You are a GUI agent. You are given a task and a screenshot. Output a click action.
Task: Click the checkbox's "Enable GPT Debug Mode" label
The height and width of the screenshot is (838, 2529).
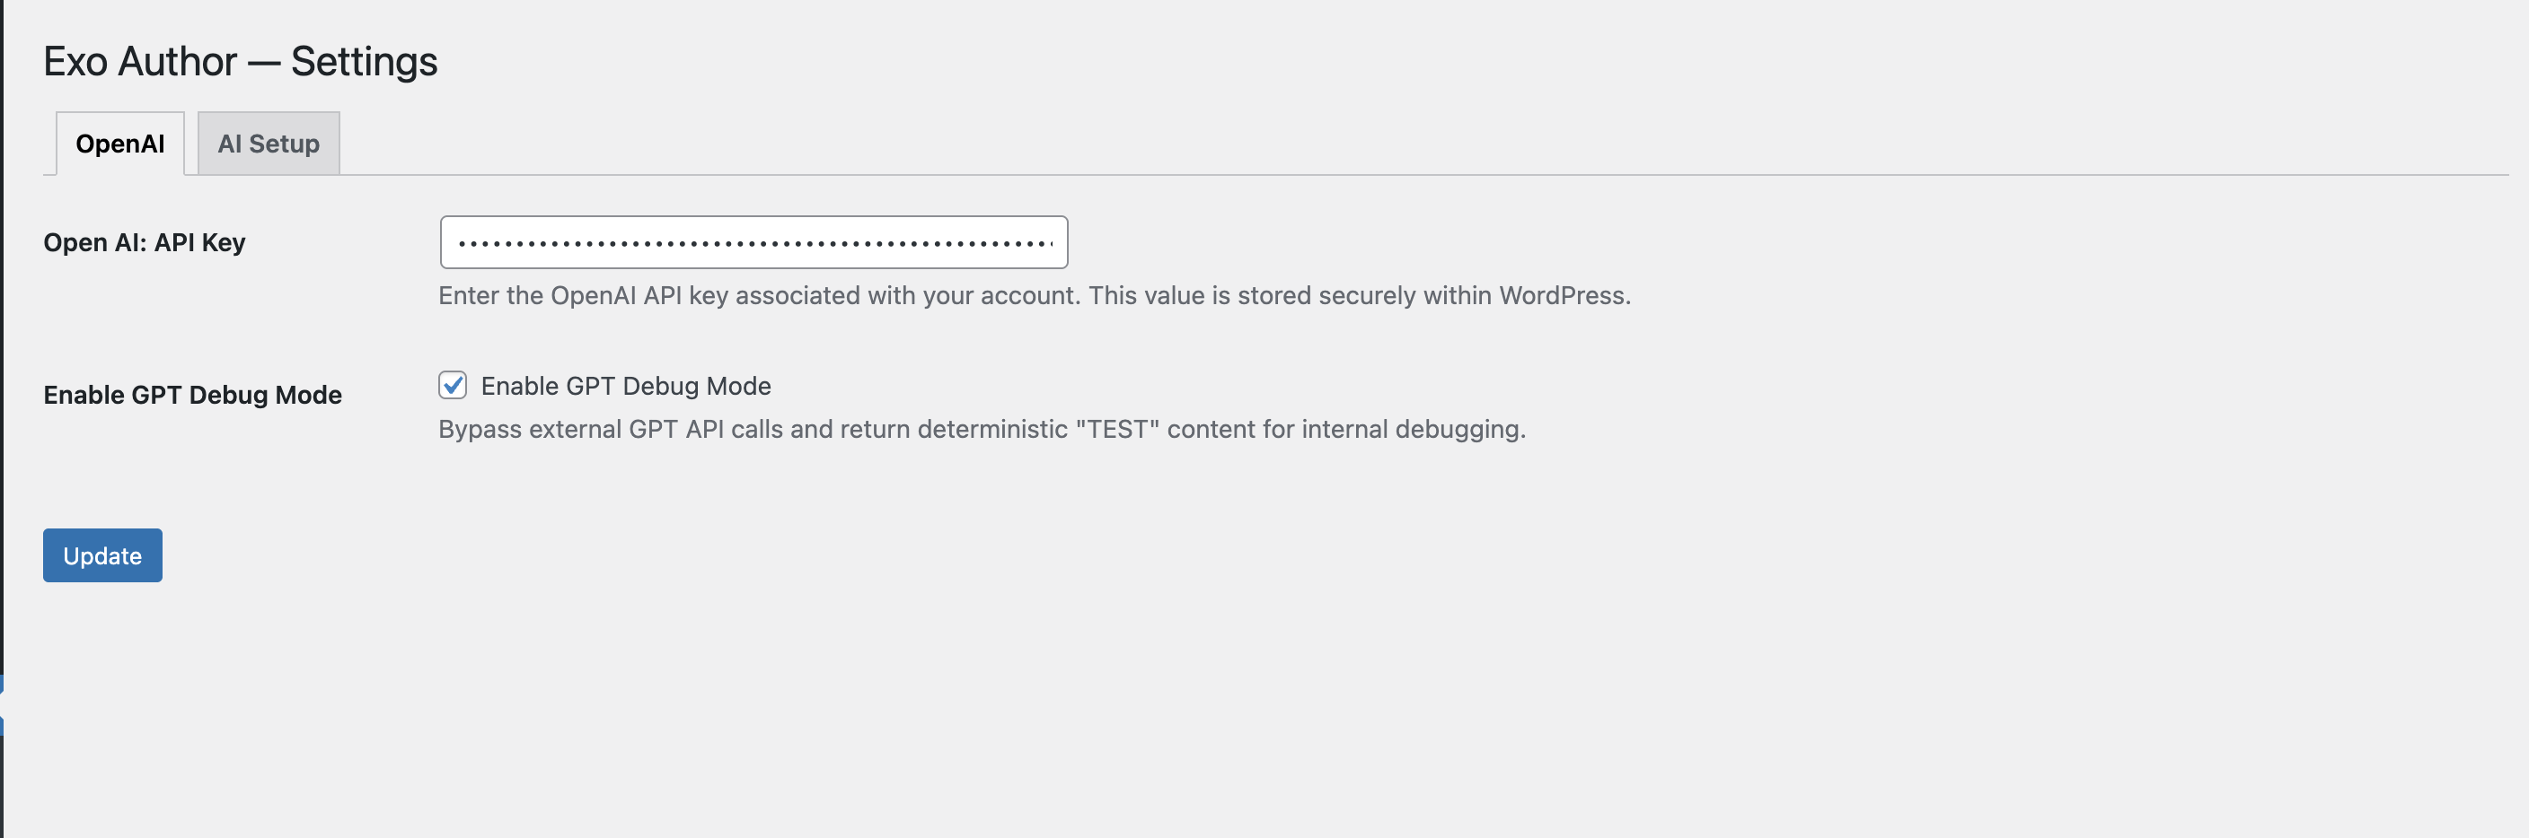point(625,386)
